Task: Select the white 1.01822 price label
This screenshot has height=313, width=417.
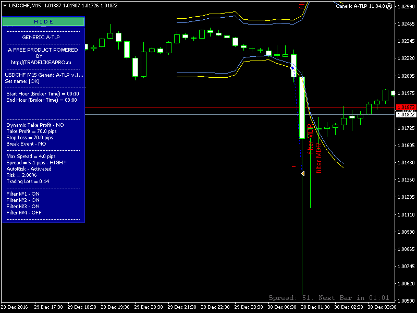Action: (x=406, y=114)
